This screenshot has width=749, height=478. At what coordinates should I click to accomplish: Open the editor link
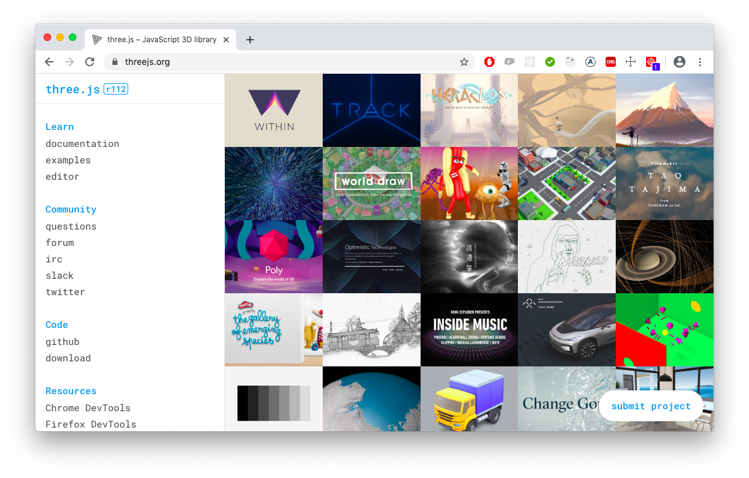(x=62, y=177)
